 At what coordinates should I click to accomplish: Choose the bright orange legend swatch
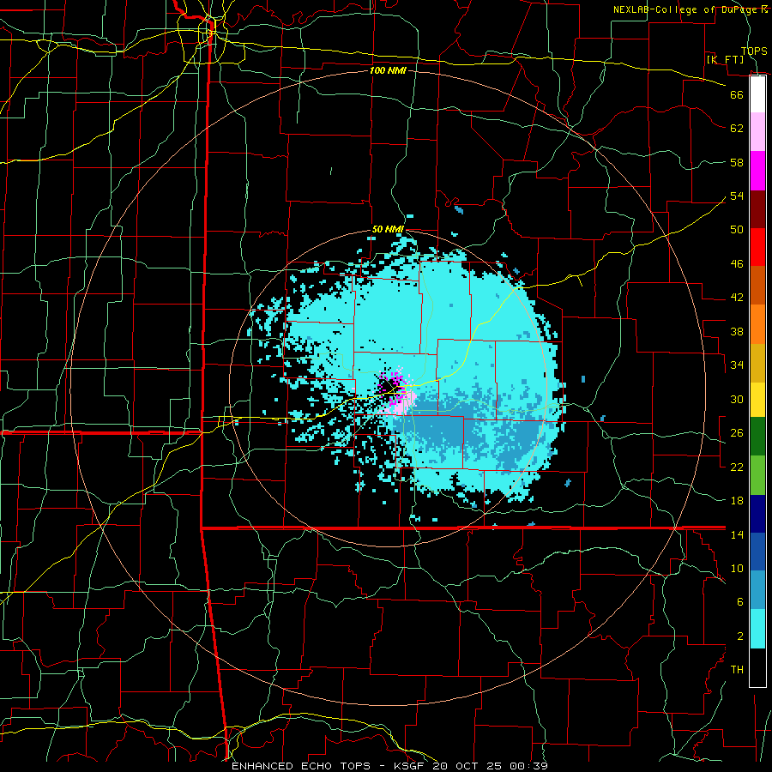tap(757, 323)
